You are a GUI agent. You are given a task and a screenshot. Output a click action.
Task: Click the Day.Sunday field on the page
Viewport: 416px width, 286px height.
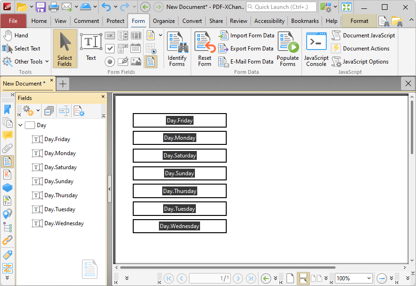179,173
